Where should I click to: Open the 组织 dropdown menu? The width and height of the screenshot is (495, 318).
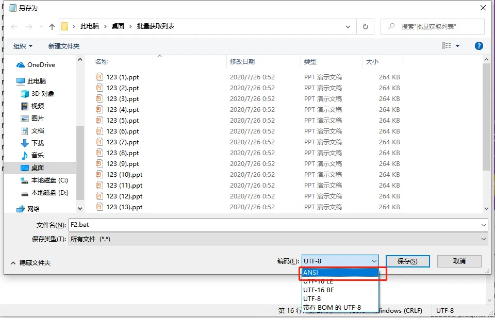[x=23, y=45]
